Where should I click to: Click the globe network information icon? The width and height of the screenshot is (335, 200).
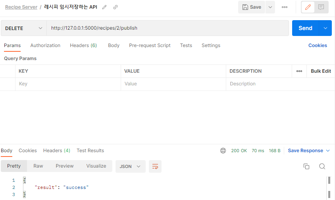223,151
